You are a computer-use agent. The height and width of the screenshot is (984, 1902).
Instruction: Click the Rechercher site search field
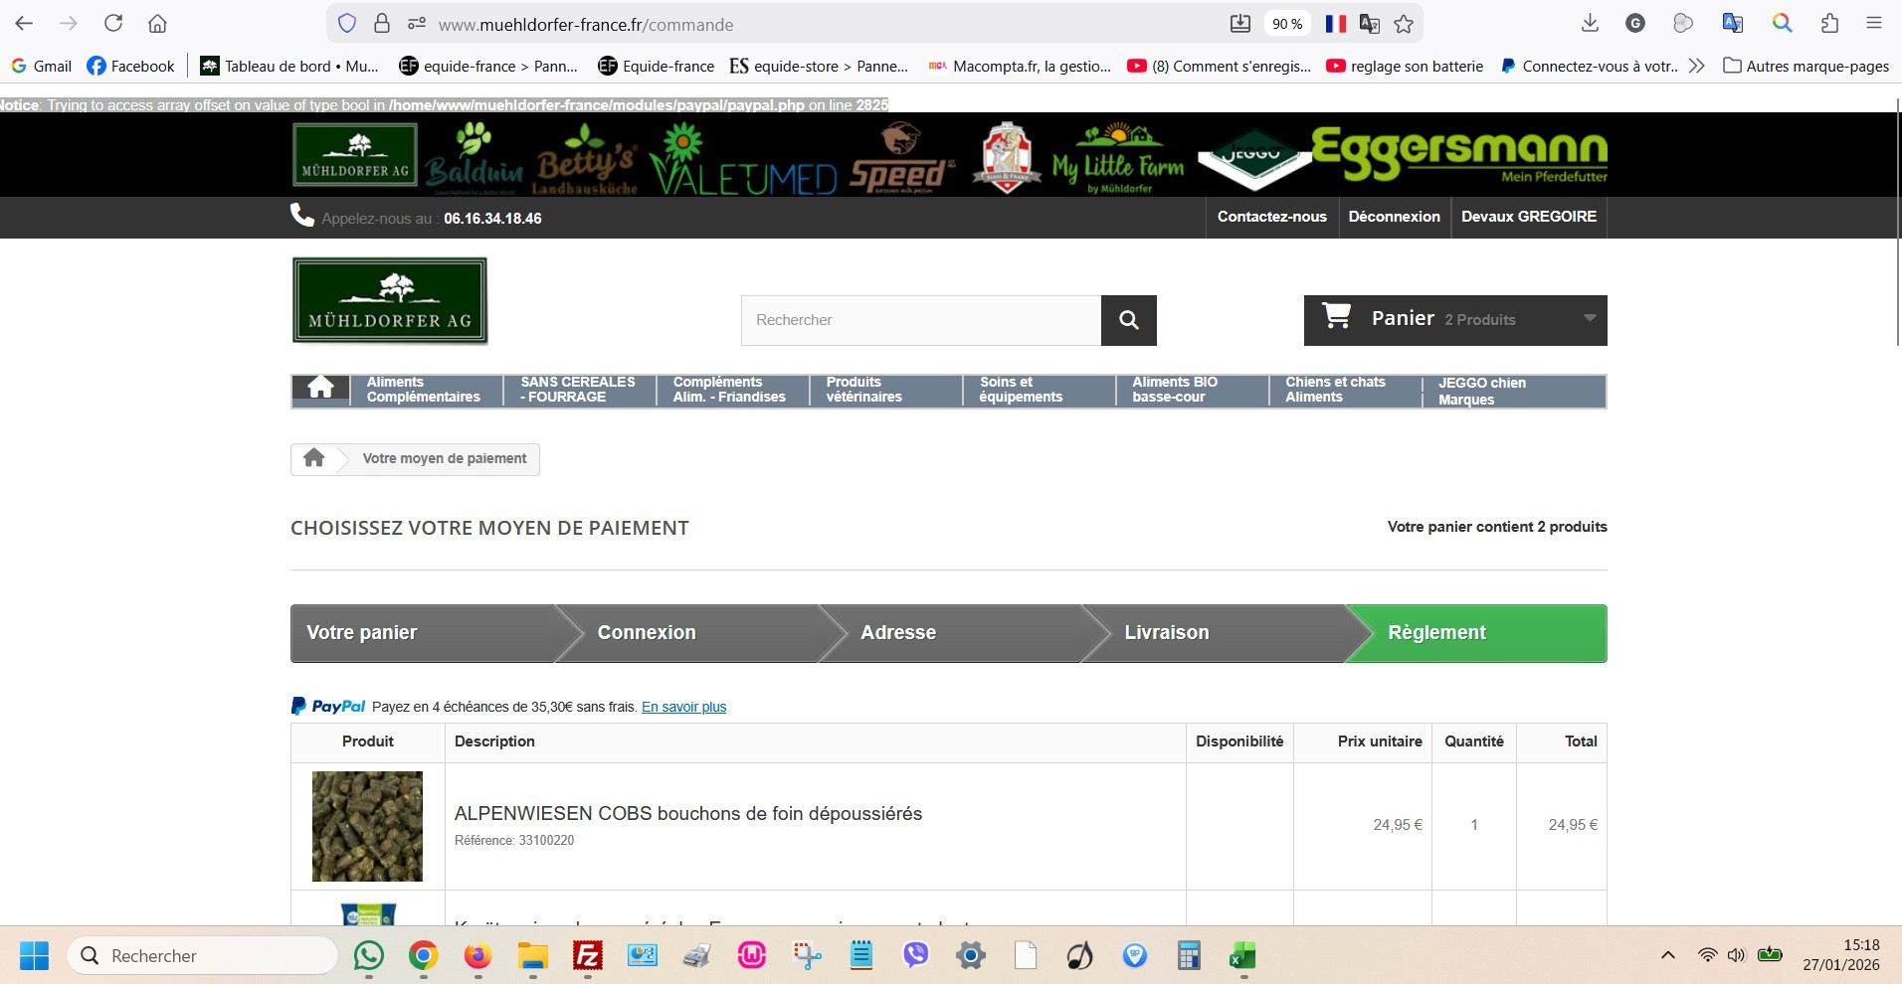920,320
